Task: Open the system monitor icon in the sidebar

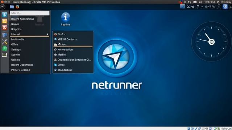Action: [5, 55]
